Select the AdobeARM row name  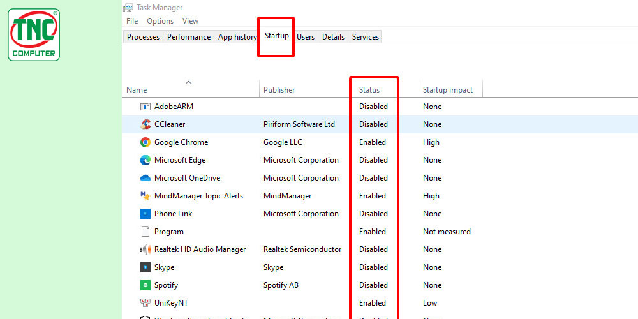[174, 107]
